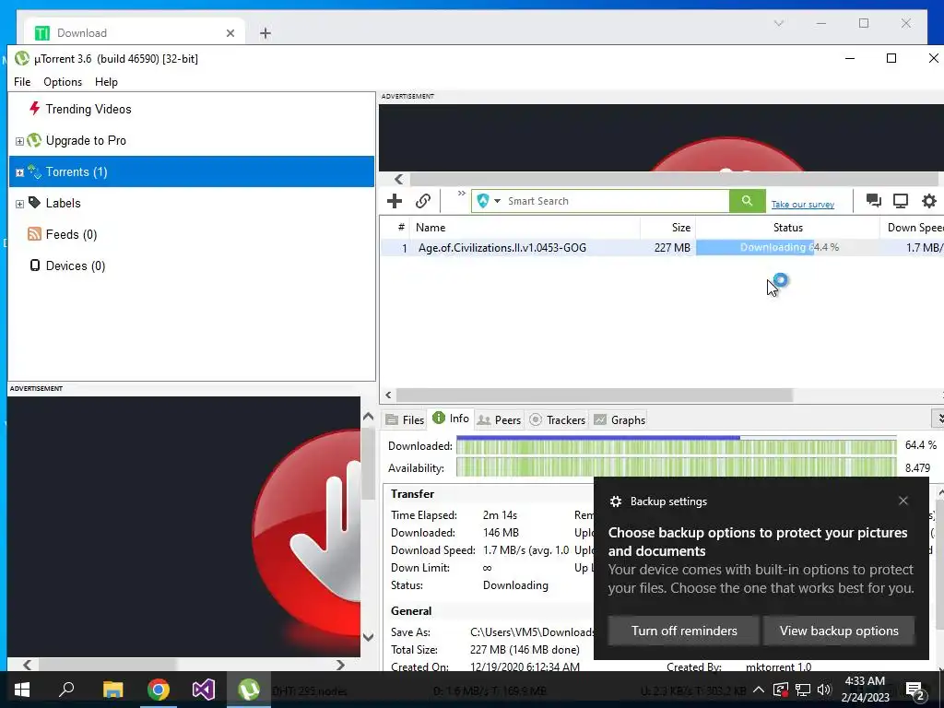This screenshot has height=708, width=944.
Task: Open the Action Center notifications icon
Action: (x=915, y=690)
